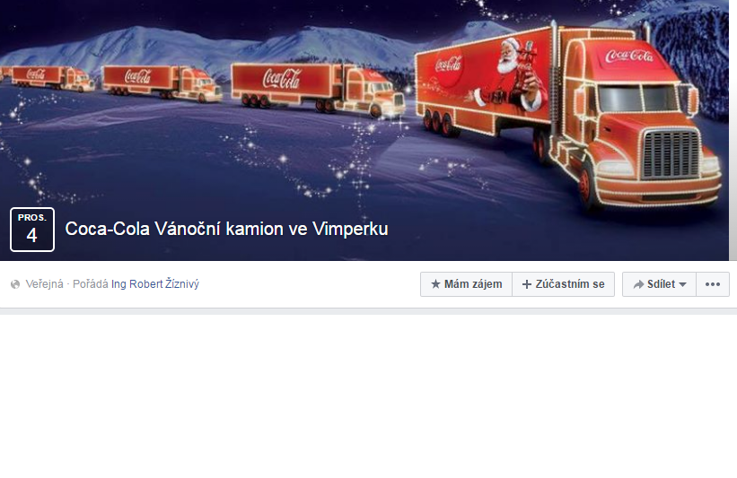Open cover photo at the Santa Claus trailer picture
Viewport: 737px width, 478px height.
(503, 77)
